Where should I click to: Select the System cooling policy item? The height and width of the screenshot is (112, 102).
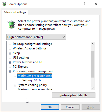coord(32,85)
